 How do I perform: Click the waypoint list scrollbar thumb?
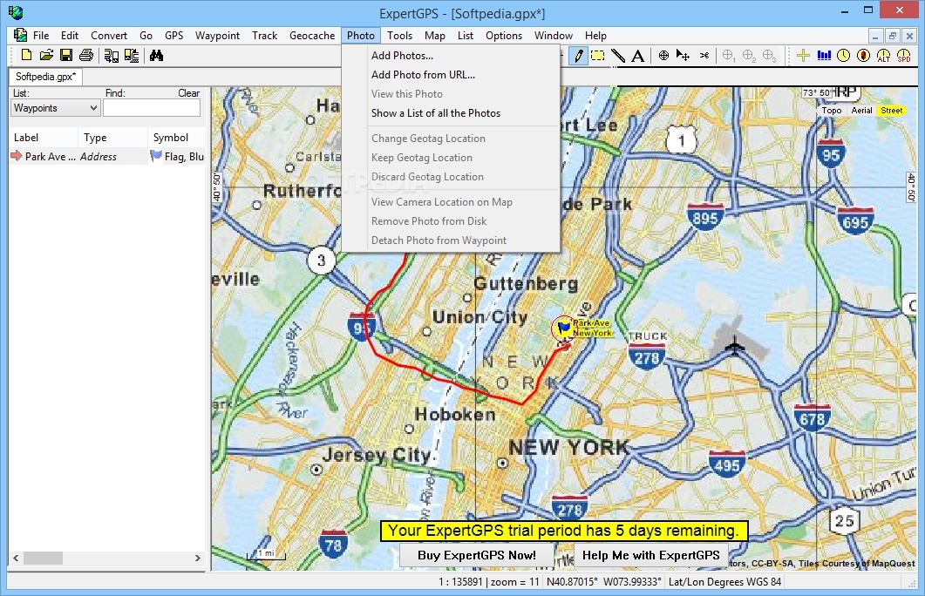pos(43,558)
